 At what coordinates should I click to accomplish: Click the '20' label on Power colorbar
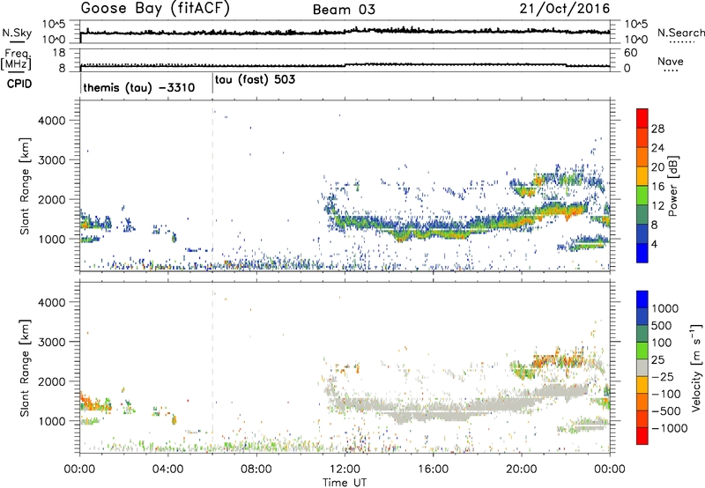coord(657,167)
